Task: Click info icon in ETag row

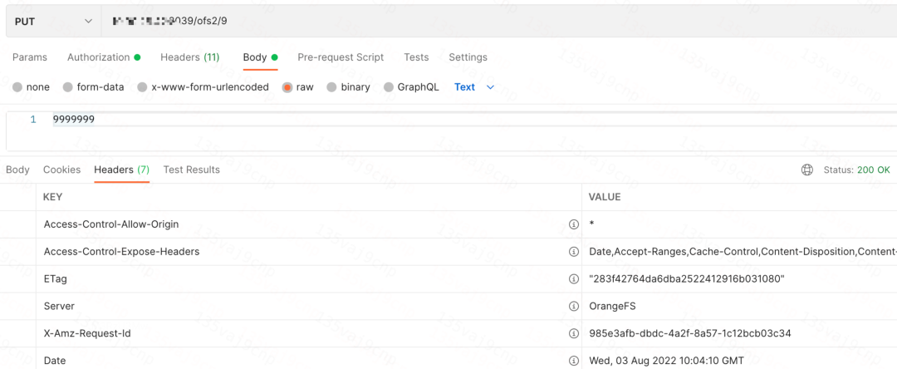Action: (x=573, y=279)
